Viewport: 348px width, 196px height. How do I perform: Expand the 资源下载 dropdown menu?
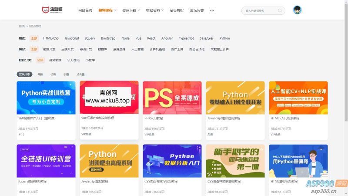click(131, 10)
